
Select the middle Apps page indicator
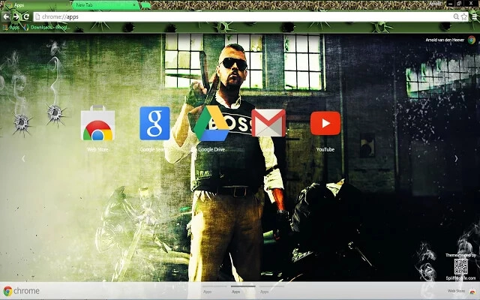243,289
